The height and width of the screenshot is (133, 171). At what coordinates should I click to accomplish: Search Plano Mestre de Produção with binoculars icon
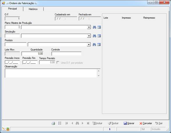point(94,27)
